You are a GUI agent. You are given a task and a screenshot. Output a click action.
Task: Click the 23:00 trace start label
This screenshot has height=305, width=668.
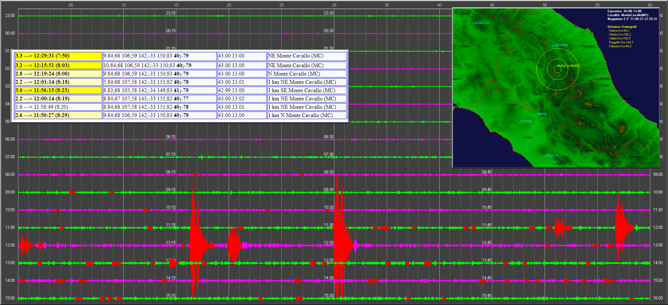point(10,16)
